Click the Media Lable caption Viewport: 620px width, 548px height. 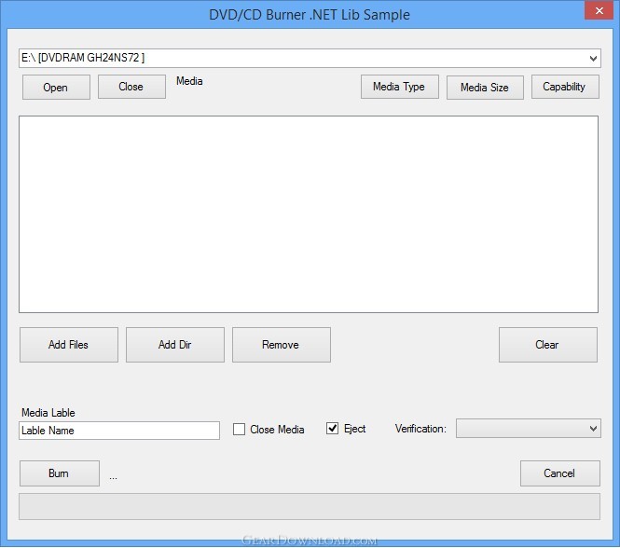pyautogui.click(x=48, y=413)
